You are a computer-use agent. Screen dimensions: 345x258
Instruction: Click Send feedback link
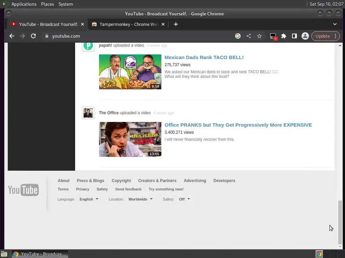click(128, 189)
